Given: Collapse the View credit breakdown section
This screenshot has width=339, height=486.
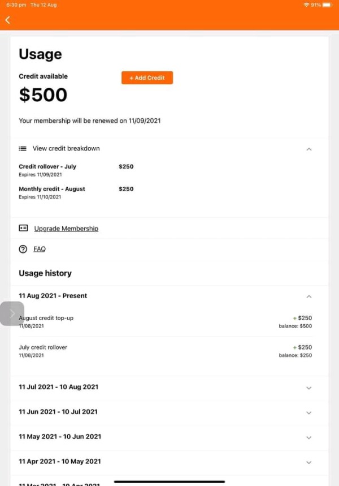Looking at the screenshot, I should [308, 149].
